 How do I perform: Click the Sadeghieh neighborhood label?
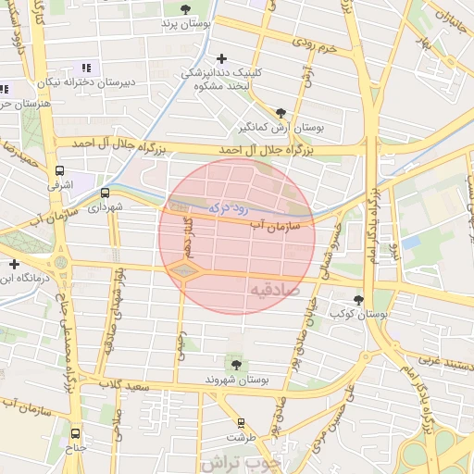point(274,290)
